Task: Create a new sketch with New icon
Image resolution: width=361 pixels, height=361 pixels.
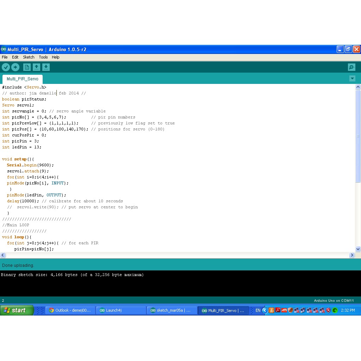Action: coord(27,67)
